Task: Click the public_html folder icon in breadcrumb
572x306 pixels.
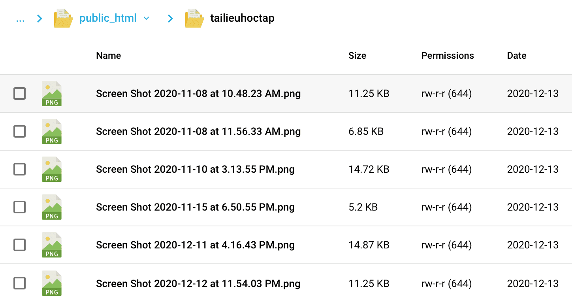Action: (x=63, y=18)
